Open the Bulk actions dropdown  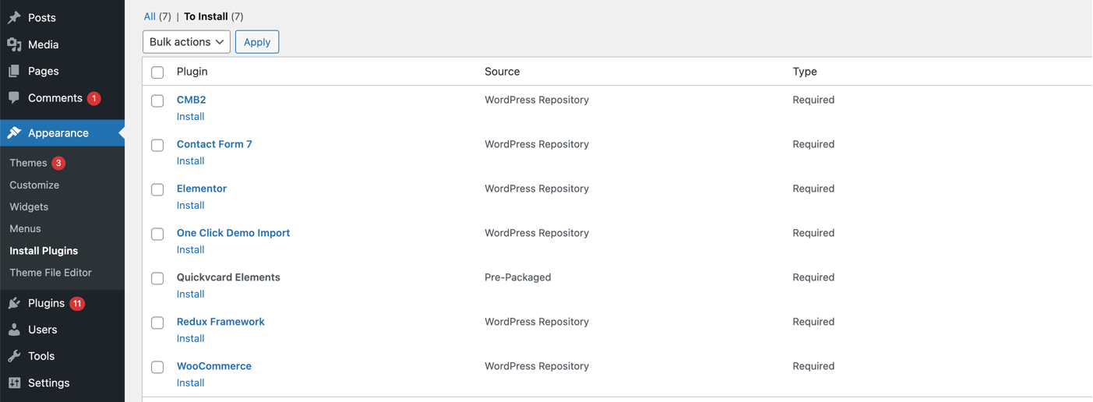(186, 42)
